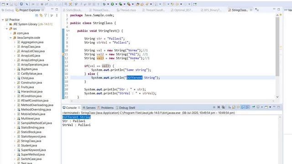
Task: Click the 'StrVal : Pallavi' console line
Action: [76, 125]
